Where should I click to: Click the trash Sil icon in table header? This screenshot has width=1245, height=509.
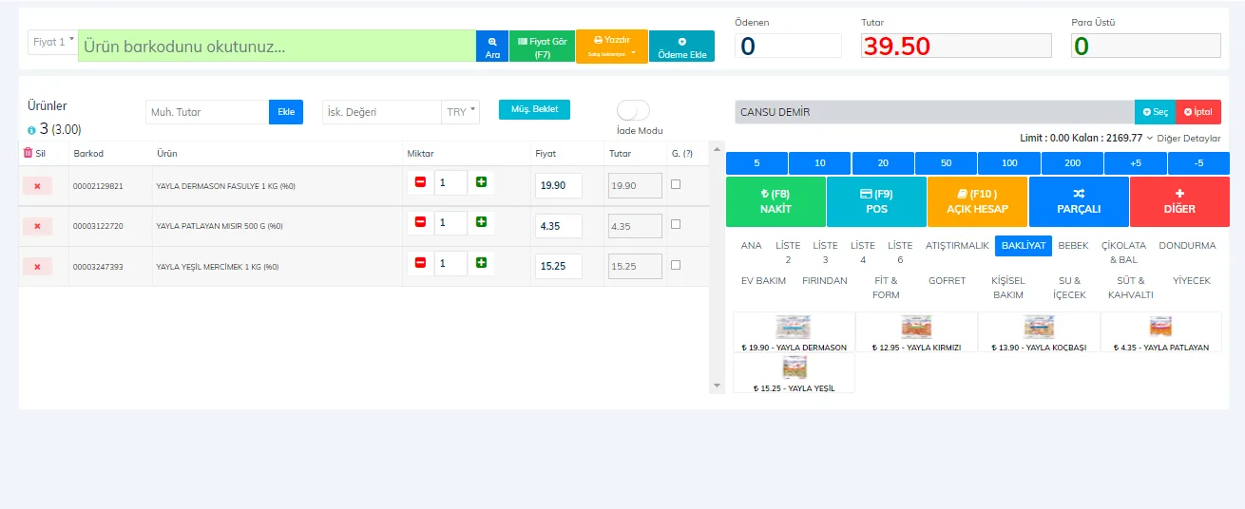(x=28, y=153)
